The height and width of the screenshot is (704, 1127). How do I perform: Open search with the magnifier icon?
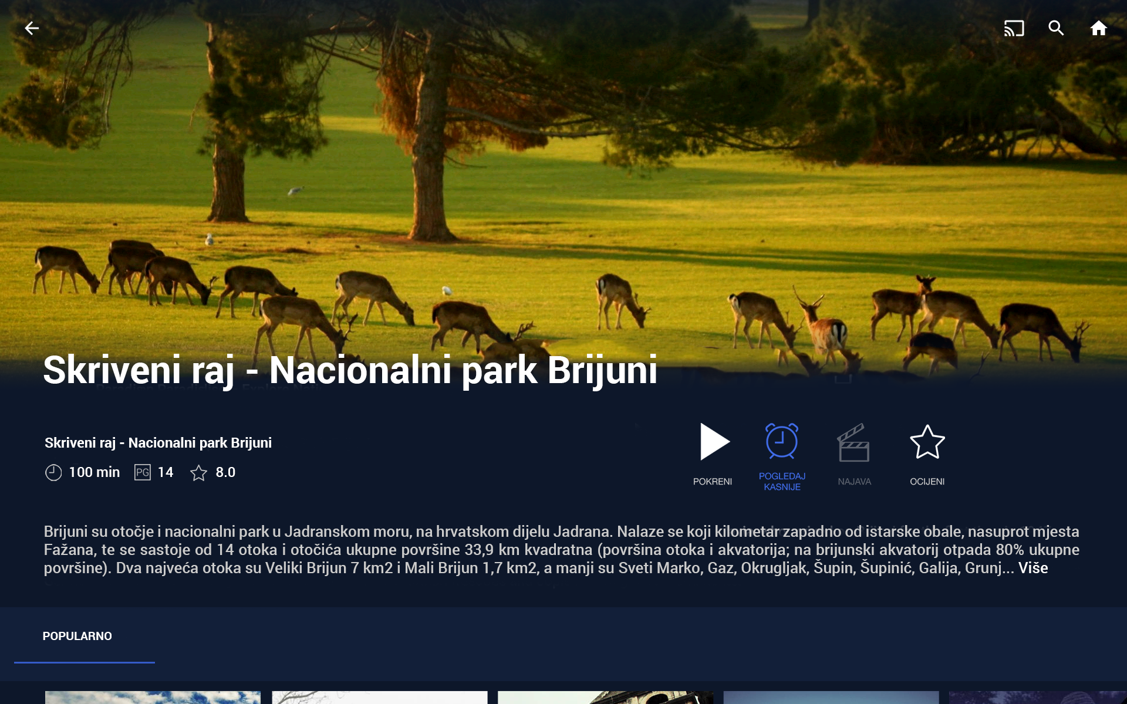pos(1056,28)
